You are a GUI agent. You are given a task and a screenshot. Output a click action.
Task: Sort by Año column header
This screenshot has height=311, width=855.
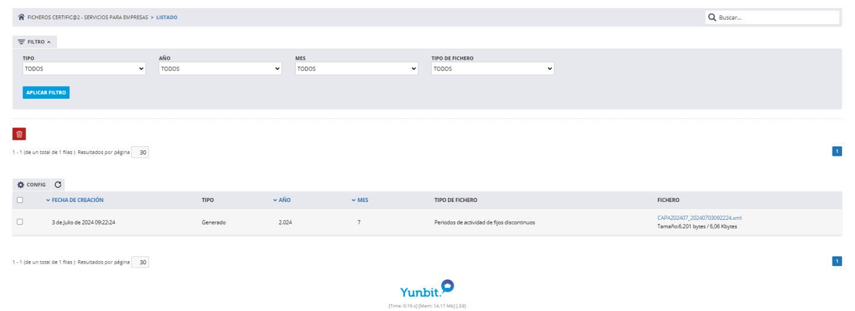click(284, 200)
